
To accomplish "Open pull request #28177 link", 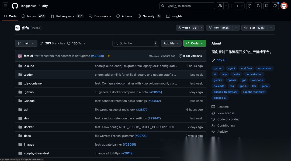I will pos(142,110).
